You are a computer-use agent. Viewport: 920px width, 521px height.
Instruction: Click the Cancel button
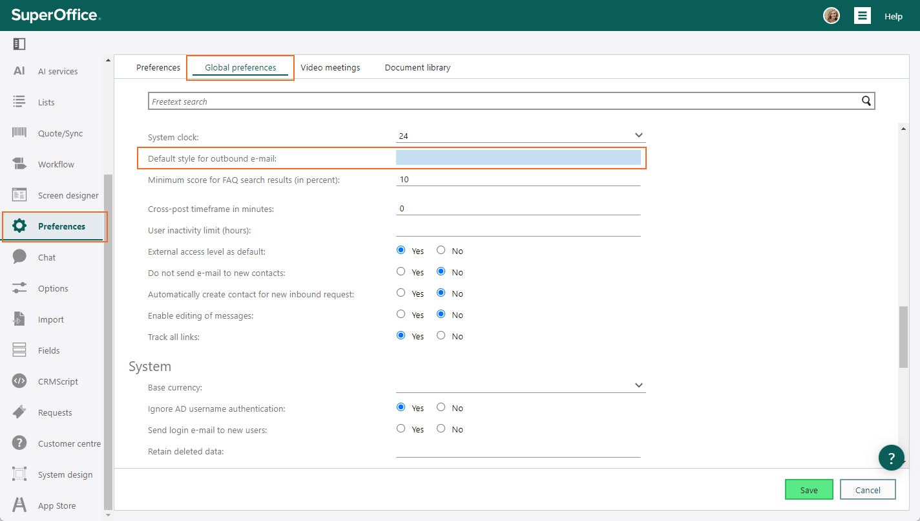[868, 490]
